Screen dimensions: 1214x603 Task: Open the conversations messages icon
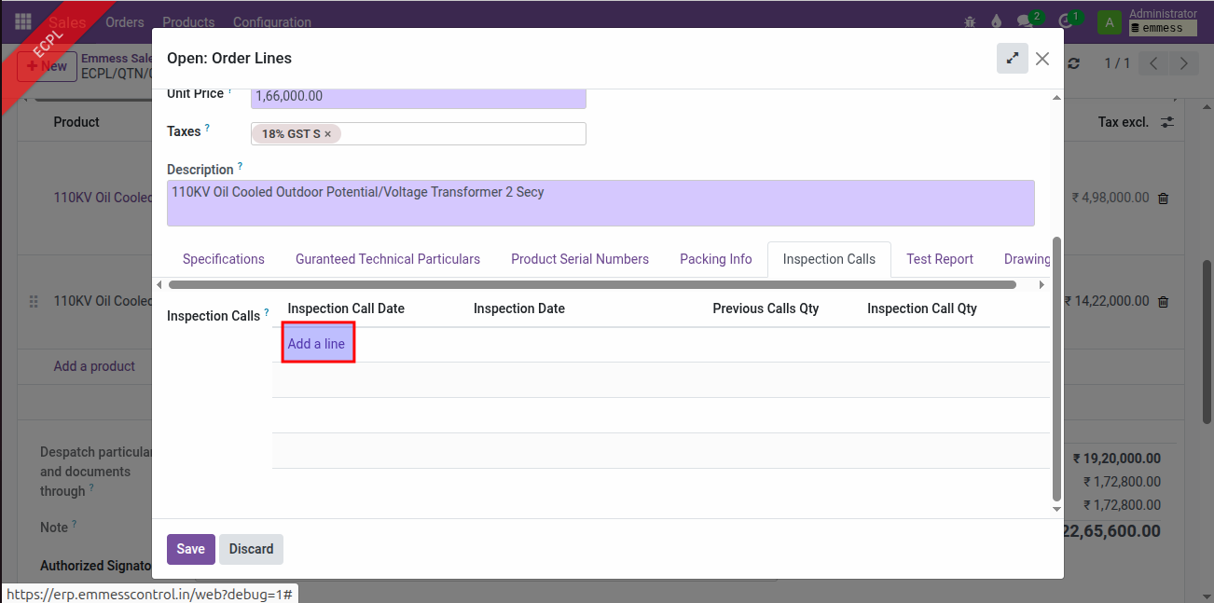click(x=1027, y=21)
